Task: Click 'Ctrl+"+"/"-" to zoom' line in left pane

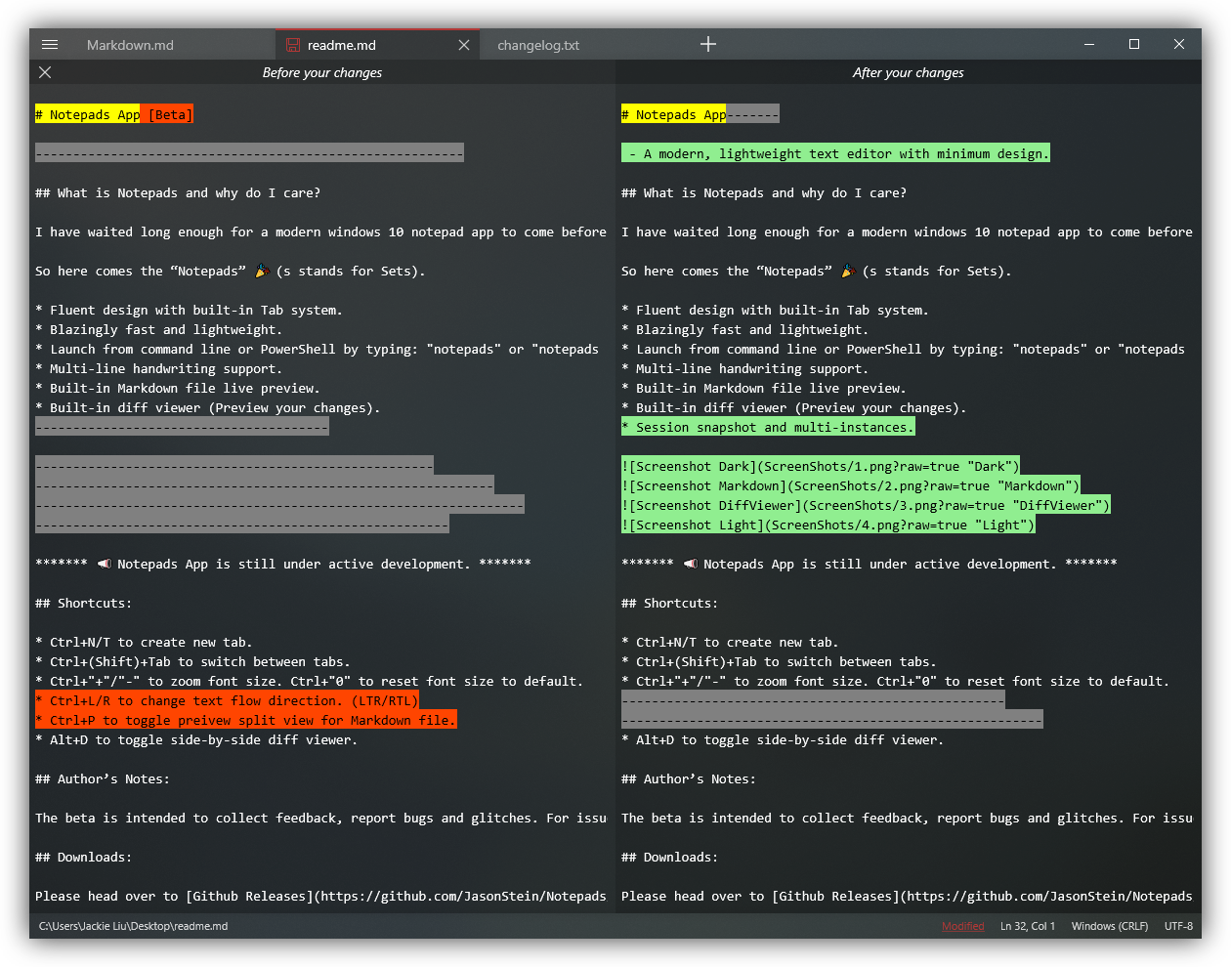Action: [x=309, y=681]
